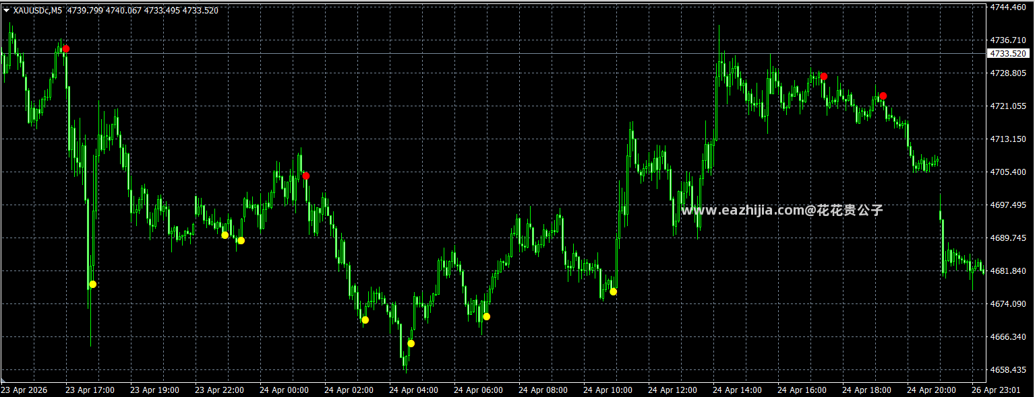Screen dimensions: 1035x397
Task: Click time axis label 23 Apr 2026
Action: point(24,390)
